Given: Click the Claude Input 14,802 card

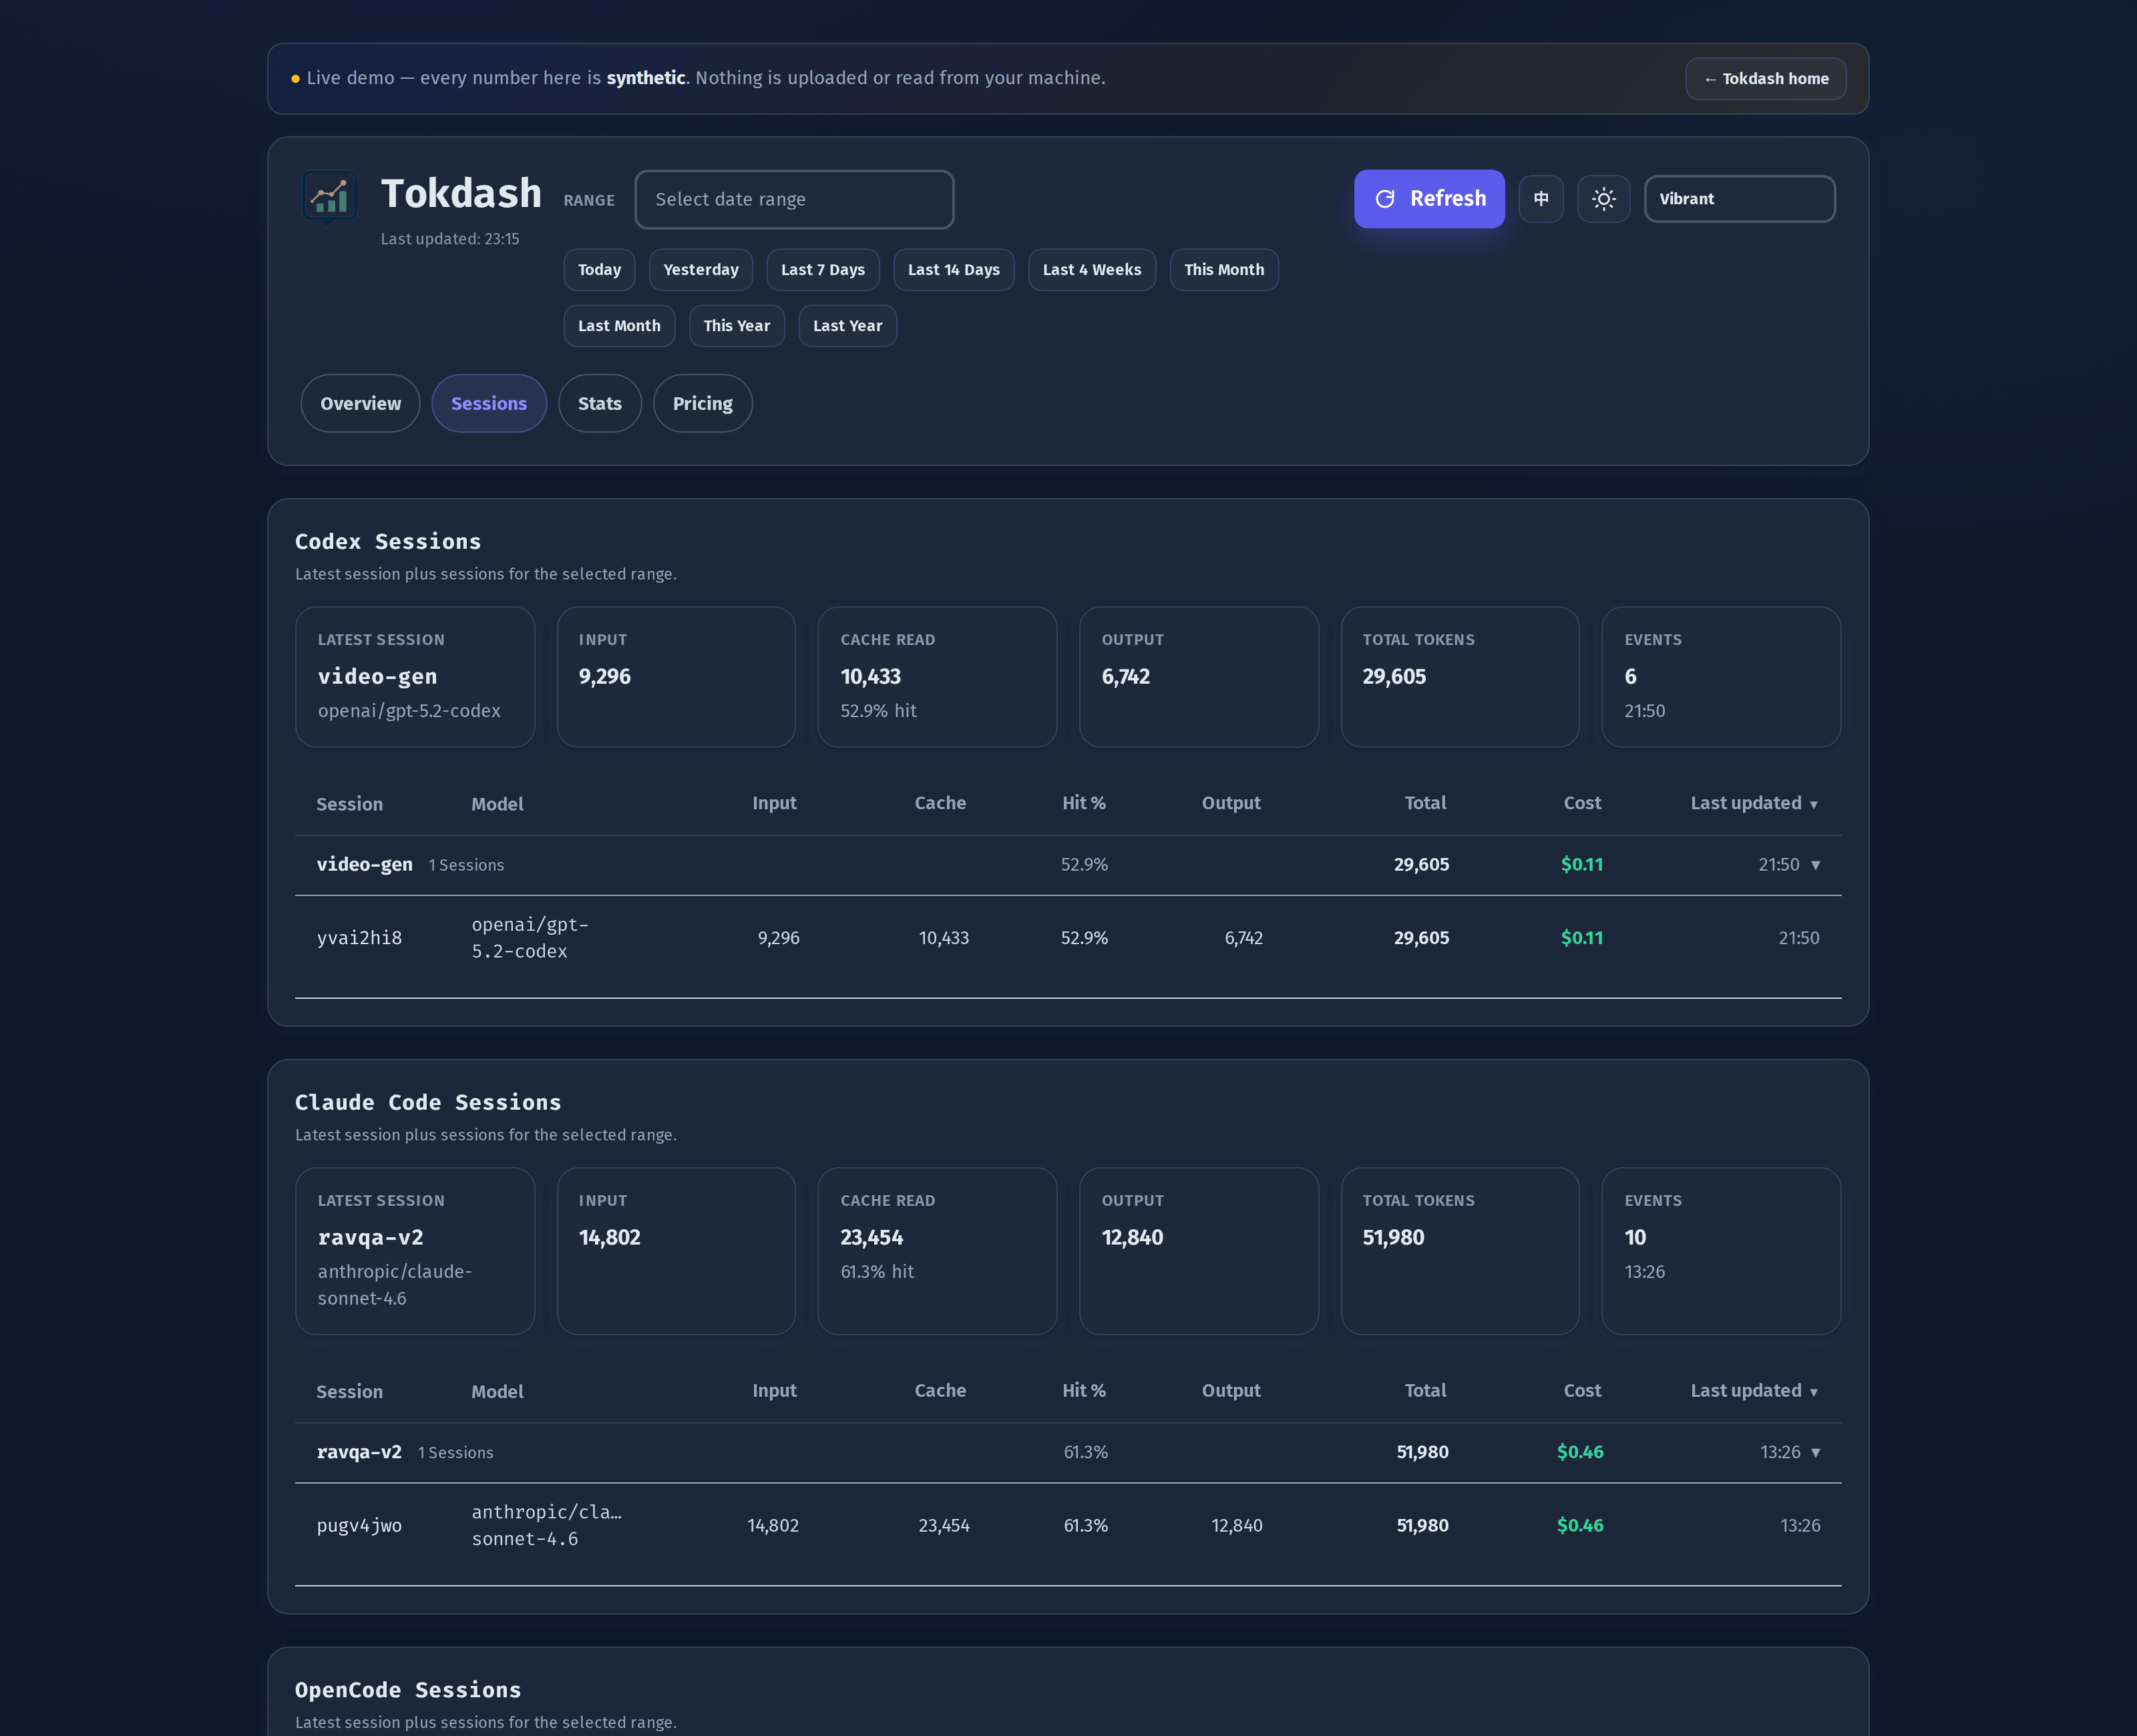Looking at the screenshot, I should coord(676,1251).
